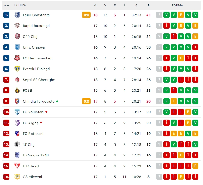
Task: Click Farul Constanța's orange E form badge
Action: tap(181, 15)
